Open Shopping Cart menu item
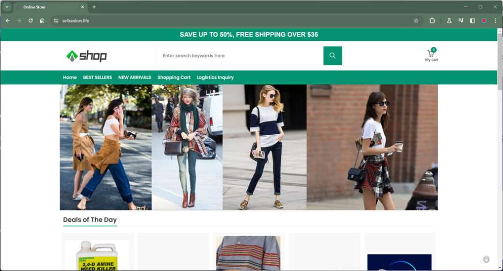 [174, 77]
